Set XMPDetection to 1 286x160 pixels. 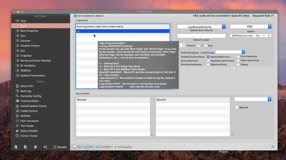point(264,36)
